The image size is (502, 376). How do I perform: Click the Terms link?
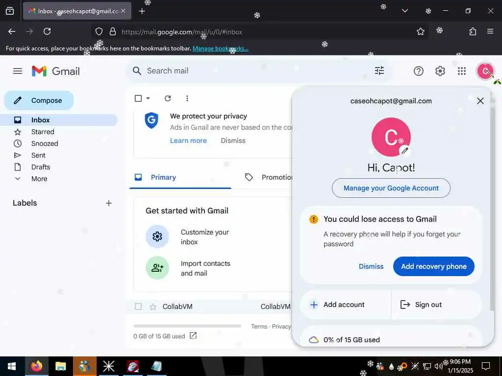pos(259,327)
